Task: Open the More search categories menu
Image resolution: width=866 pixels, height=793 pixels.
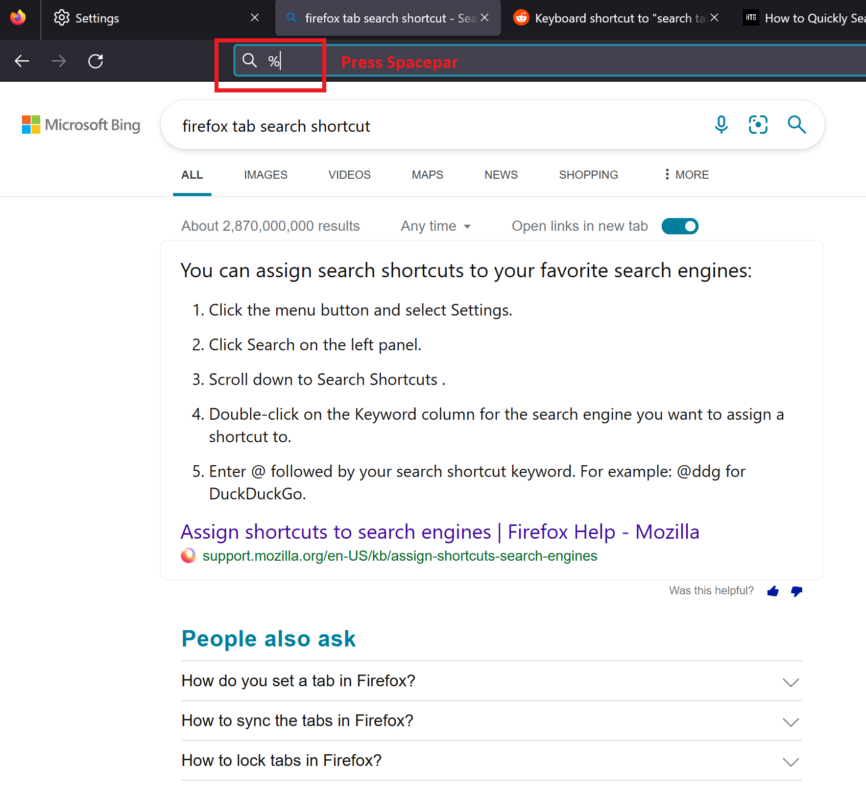Action: (686, 175)
